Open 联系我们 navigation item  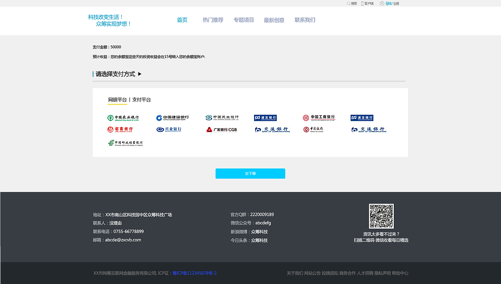(x=305, y=20)
